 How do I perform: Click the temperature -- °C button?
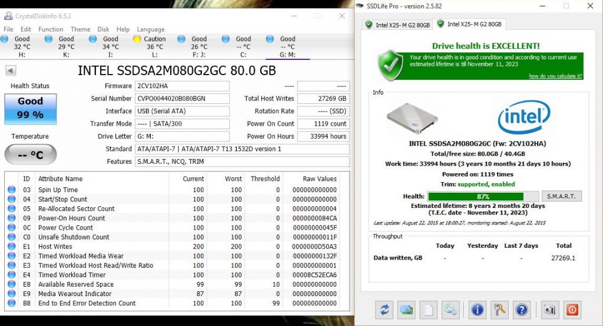[x=31, y=154]
